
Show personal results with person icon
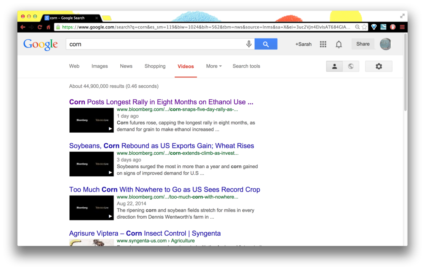point(334,66)
